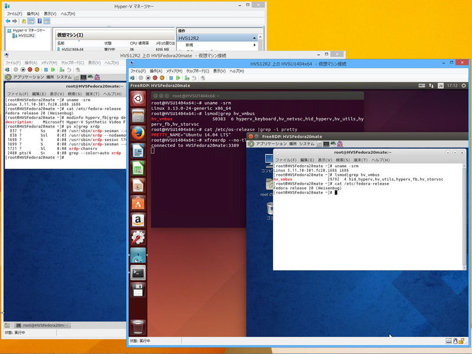This screenshot has height=354, width=472.
Task: Open System Settings from Ubuntu launcher
Action: coord(138,238)
